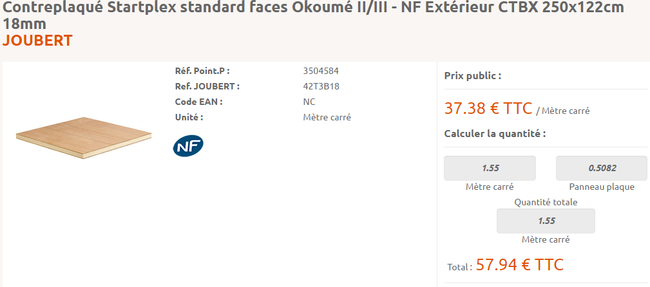Image resolution: width=650 pixels, height=287 pixels.
Task: Click the Quantité totale label
Action: click(x=546, y=202)
